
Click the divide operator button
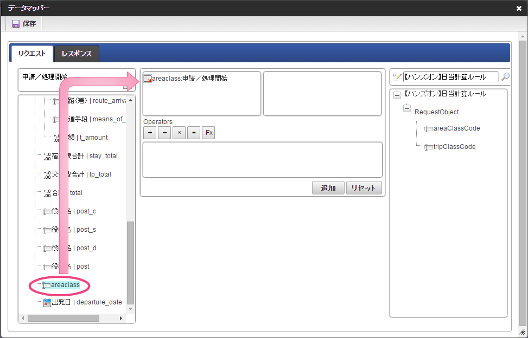pos(194,133)
